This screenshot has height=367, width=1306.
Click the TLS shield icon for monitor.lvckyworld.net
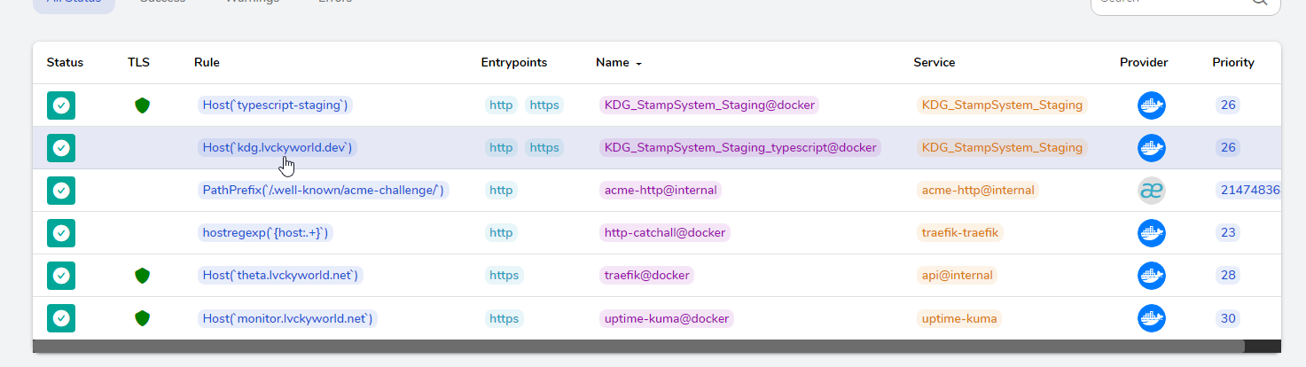click(x=142, y=318)
